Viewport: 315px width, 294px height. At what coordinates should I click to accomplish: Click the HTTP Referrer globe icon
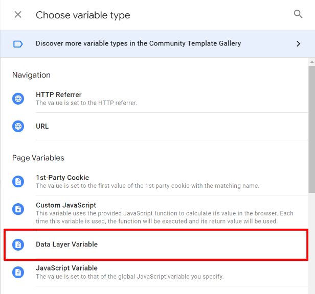coord(18,99)
